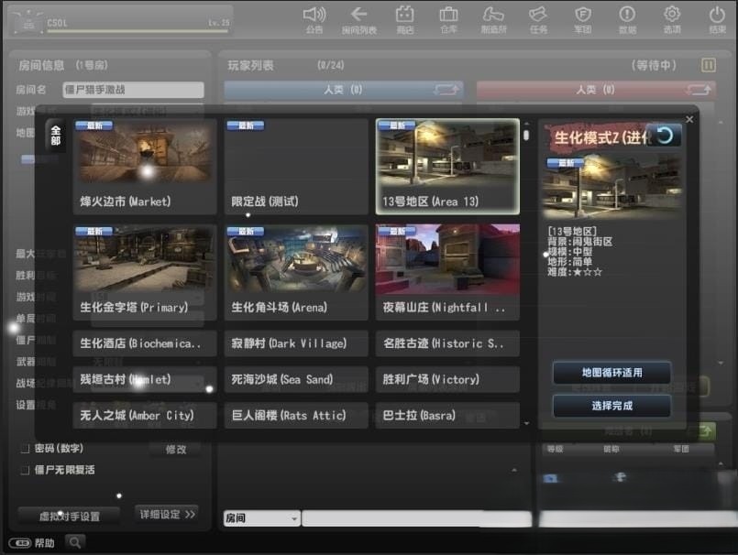738x555 pixels.
Task: Select the 生化角斗场 (Arena) map
Action: (x=296, y=273)
